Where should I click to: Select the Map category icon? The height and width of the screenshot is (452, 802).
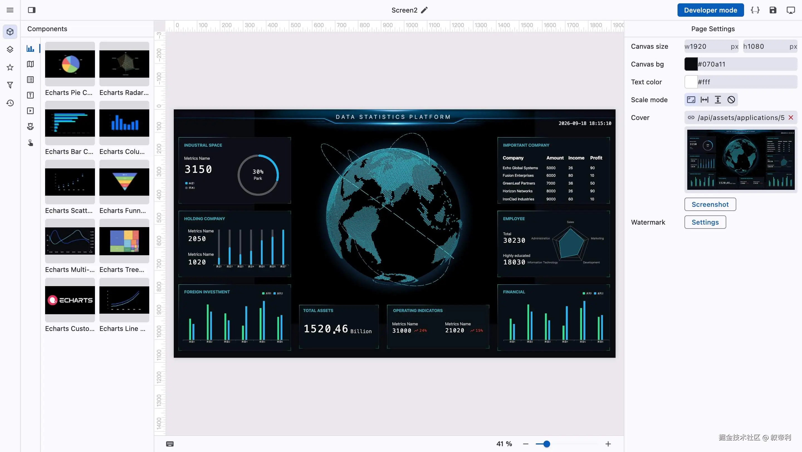pos(30,64)
